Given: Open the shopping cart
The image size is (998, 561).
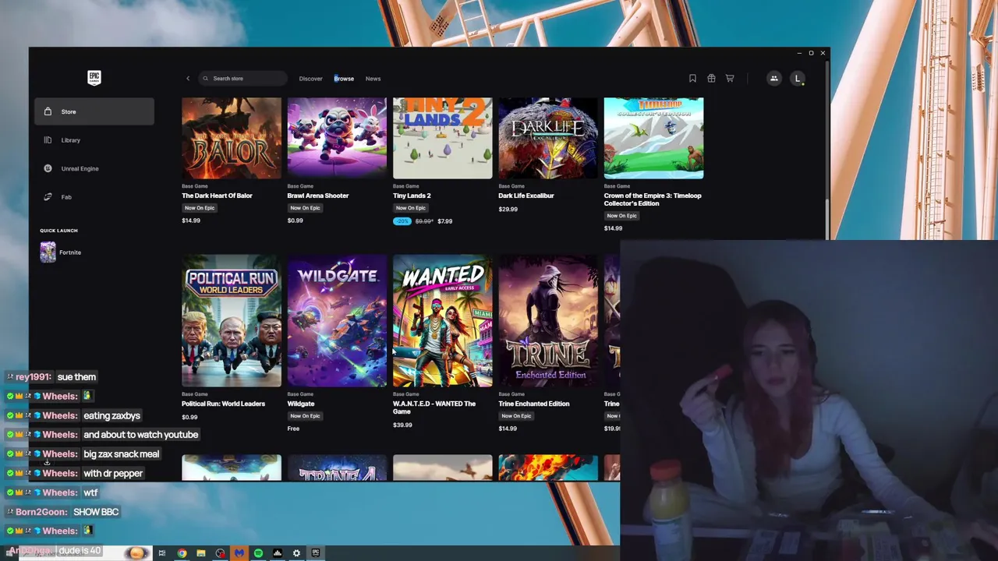Looking at the screenshot, I should coord(730,79).
